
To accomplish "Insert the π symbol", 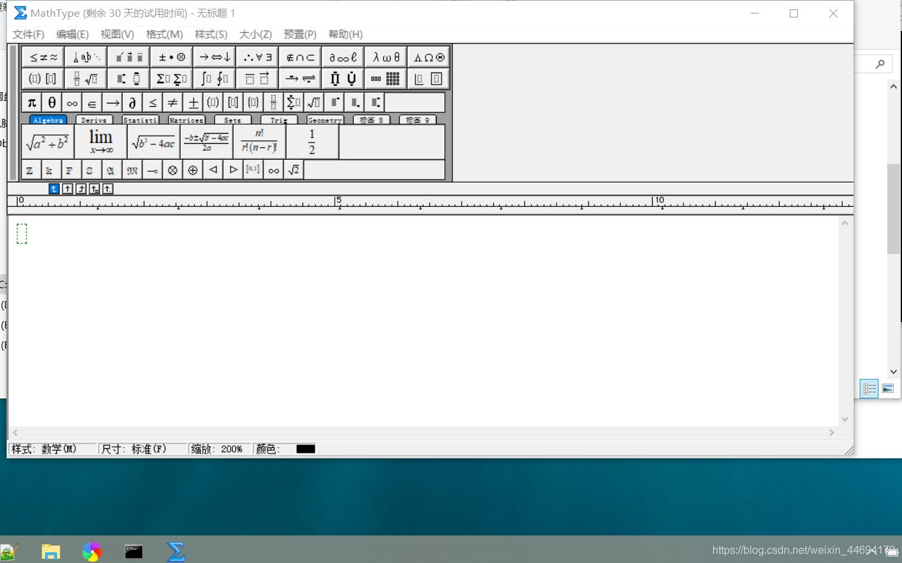I will 32,103.
